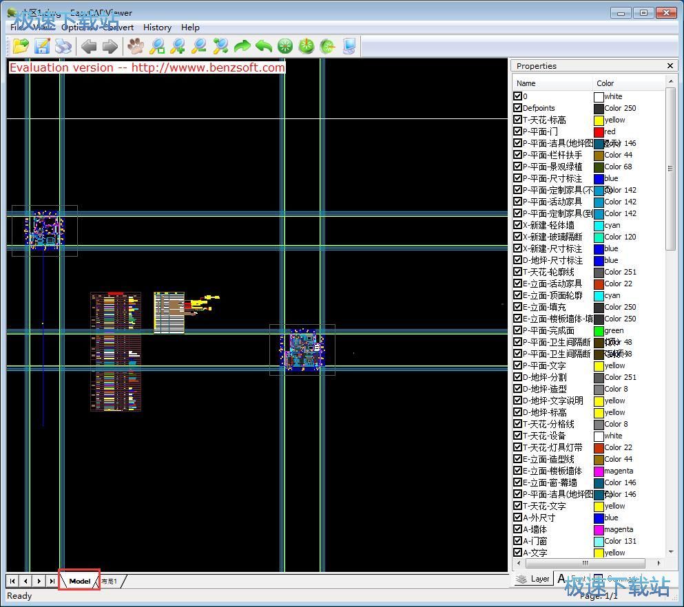The width and height of the screenshot is (684, 607).
Task: Hide the A-墙体 layer
Action: click(x=518, y=529)
